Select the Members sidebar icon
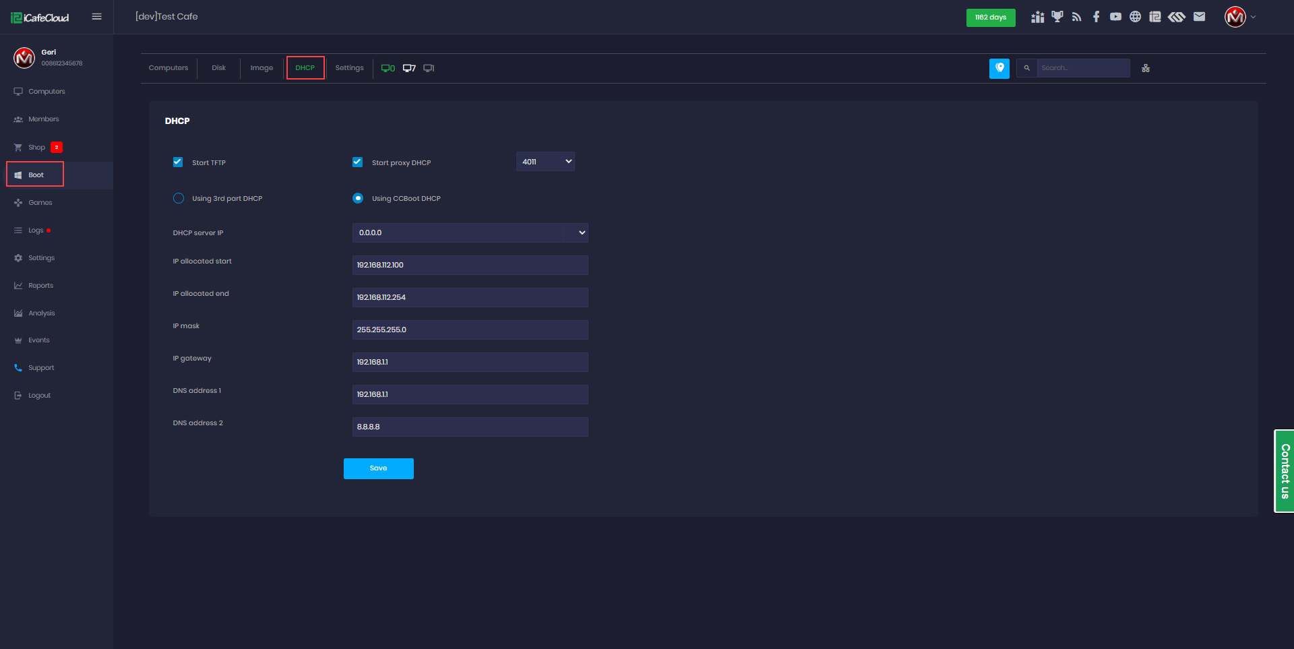1294x649 pixels. click(18, 119)
